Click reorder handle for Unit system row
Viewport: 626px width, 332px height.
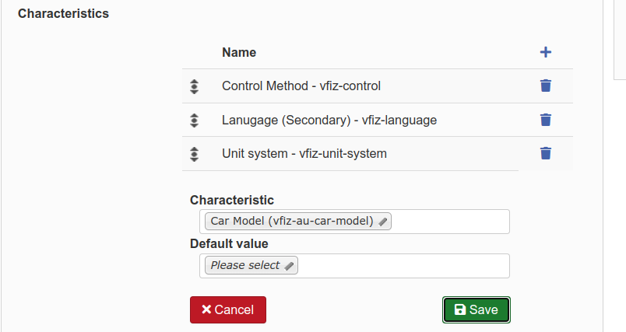click(x=195, y=154)
